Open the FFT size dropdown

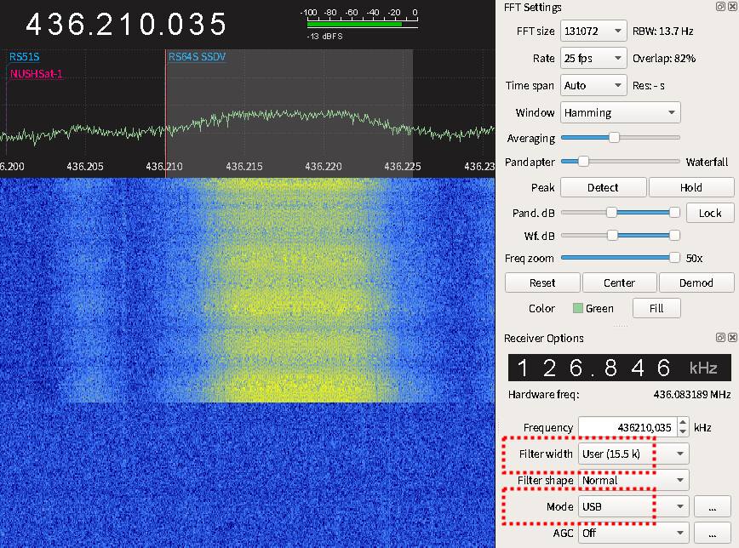click(593, 31)
